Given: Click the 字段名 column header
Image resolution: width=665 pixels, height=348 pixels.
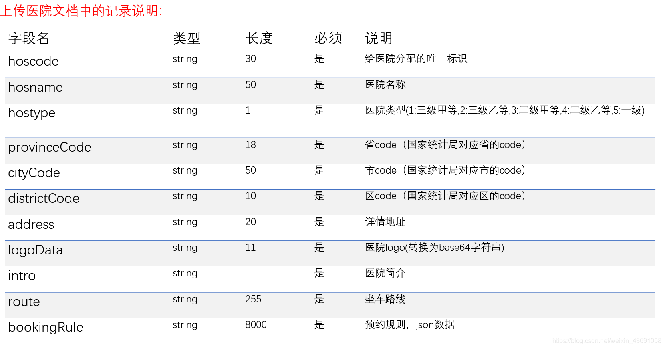Looking at the screenshot, I should click(29, 38).
